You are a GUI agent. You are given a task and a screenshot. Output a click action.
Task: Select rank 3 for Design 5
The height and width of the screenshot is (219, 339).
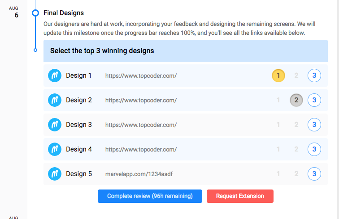coord(314,174)
